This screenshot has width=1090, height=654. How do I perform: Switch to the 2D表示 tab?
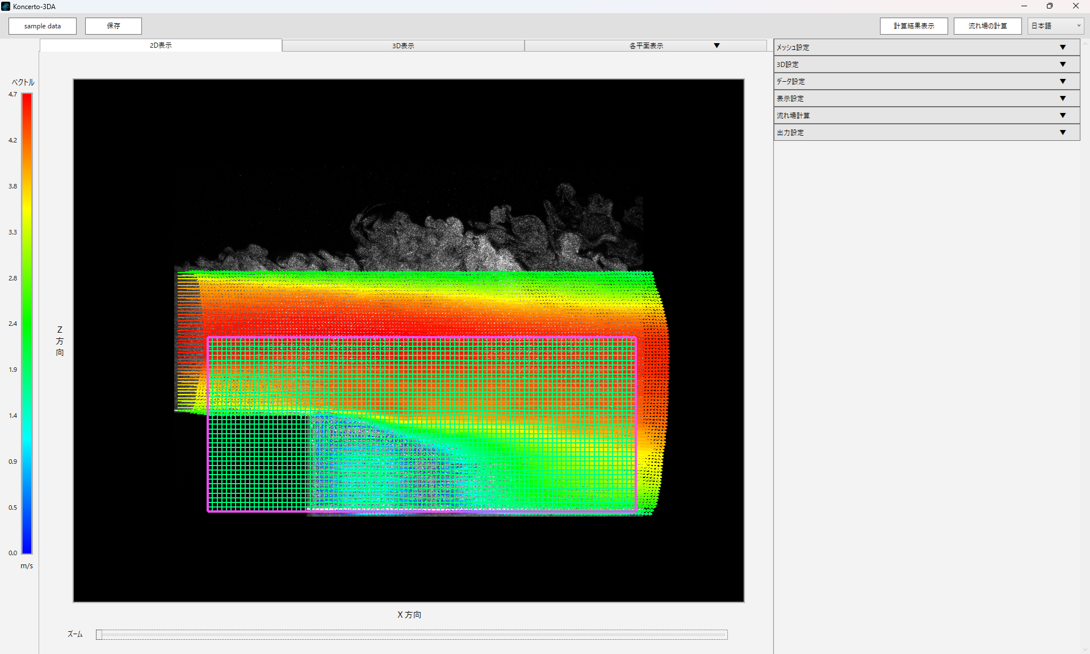click(161, 45)
